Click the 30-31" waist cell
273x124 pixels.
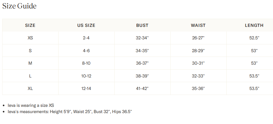click(198, 63)
